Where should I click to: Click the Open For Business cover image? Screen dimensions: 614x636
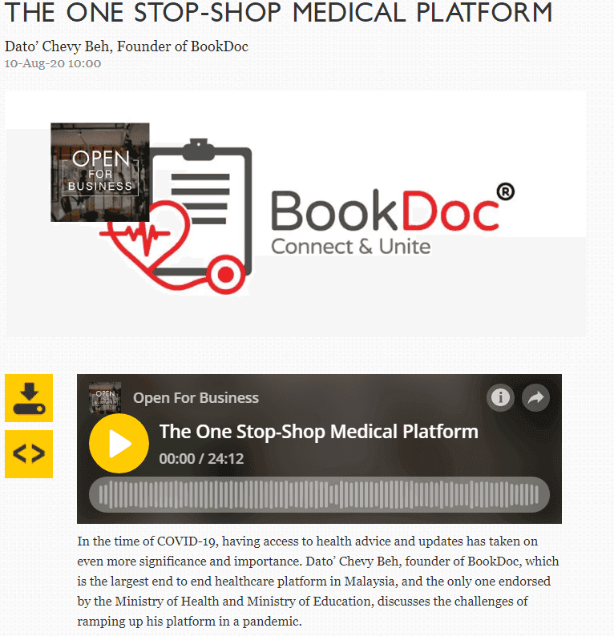point(100,172)
